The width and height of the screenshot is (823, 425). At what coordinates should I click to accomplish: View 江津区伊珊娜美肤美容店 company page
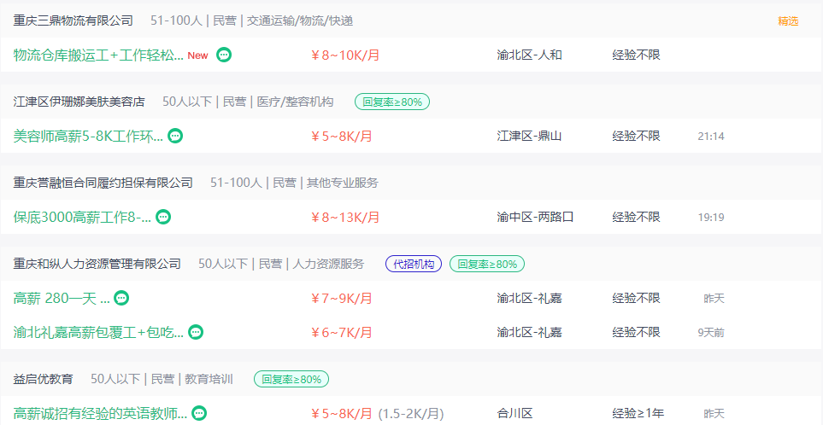click(x=79, y=102)
